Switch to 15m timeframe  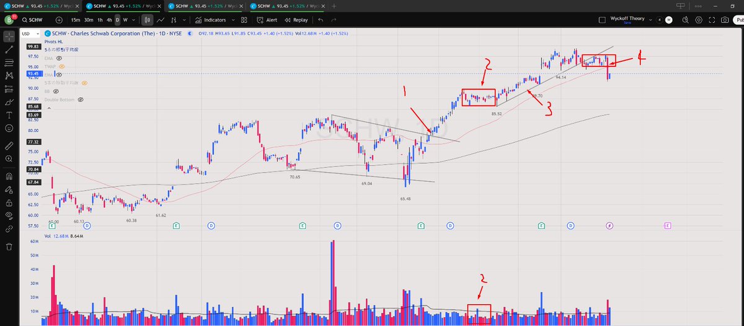coord(75,20)
